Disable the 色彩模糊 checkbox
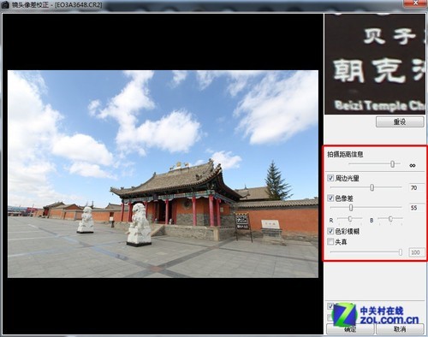The image size is (428, 337). click(x=330, y=231)
